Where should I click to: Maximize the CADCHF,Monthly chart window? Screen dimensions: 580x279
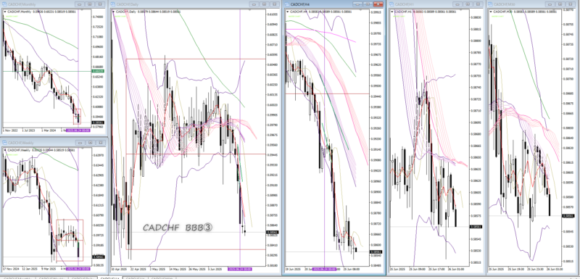point(89,4)
